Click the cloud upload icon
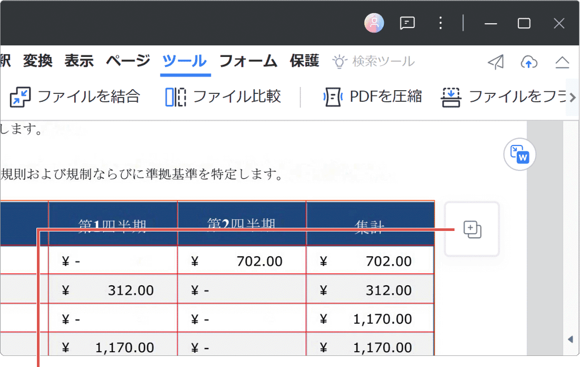Screen dimensions: 580x367 click(x=529, y=62)
